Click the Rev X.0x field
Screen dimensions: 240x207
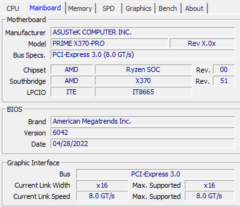click(x=202, y=43)
